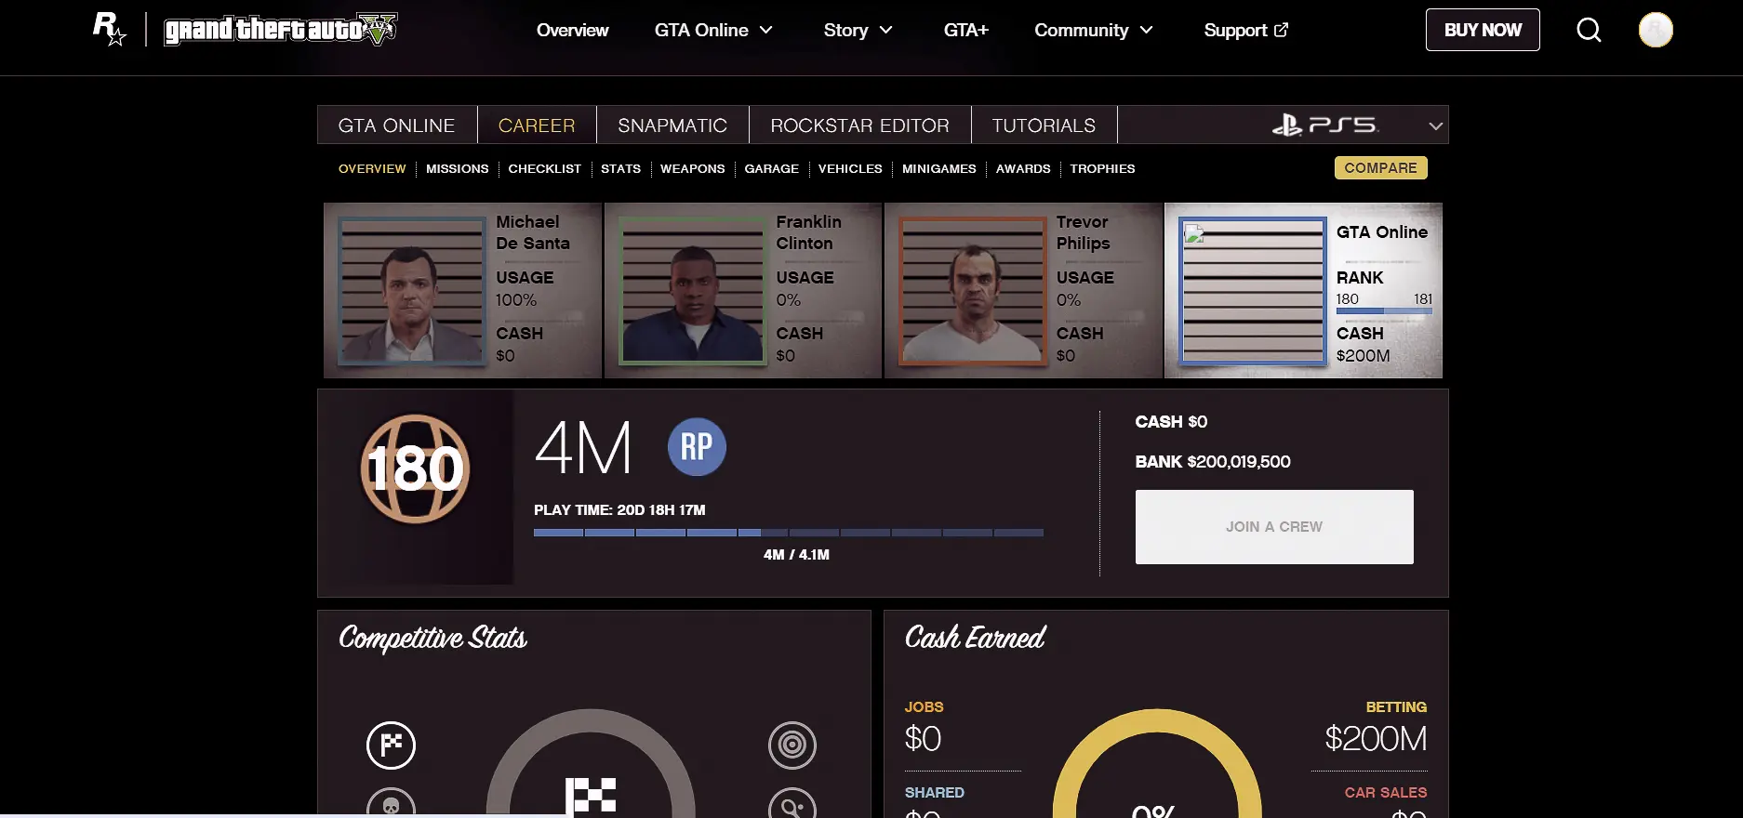1743x818 pixels.
Task: Switch to the CAREER tab
Action: pos(537,125)
